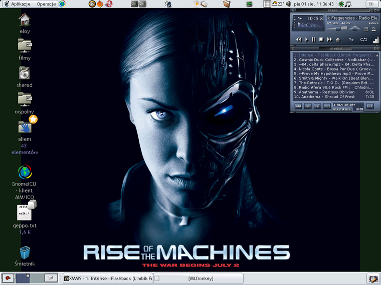
Task: Open the playlist sel menu button
Action: (317, 106)
